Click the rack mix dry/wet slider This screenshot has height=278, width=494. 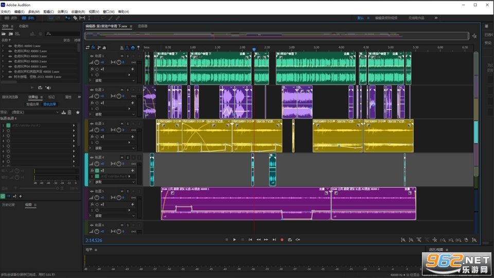40,188
